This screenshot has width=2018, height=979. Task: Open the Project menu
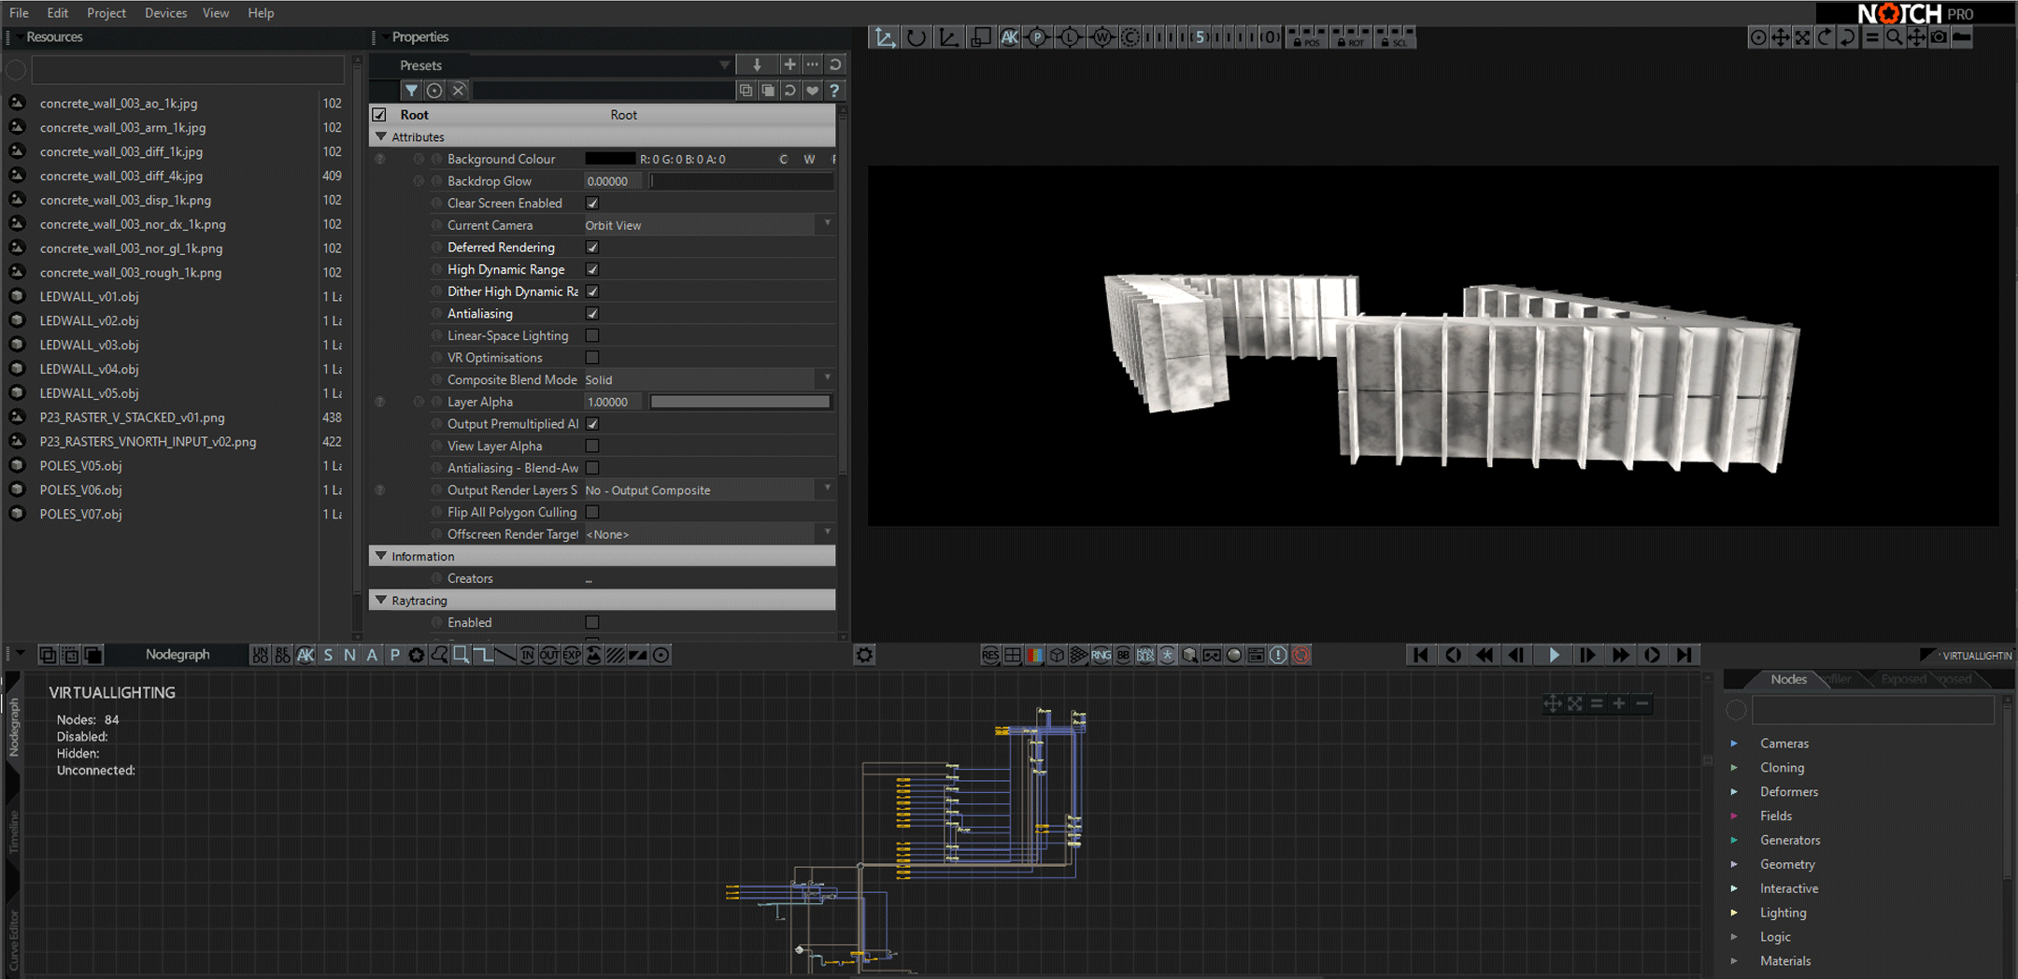[x=106, y=13]
